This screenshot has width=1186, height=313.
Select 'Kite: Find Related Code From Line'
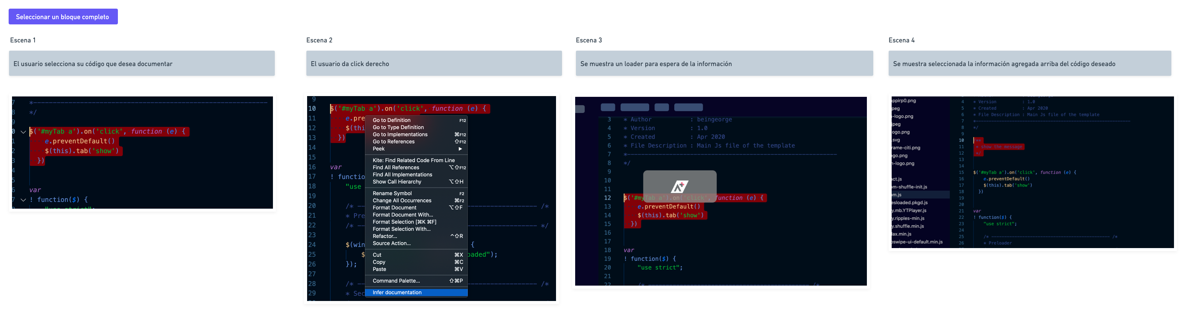[416, 160]
